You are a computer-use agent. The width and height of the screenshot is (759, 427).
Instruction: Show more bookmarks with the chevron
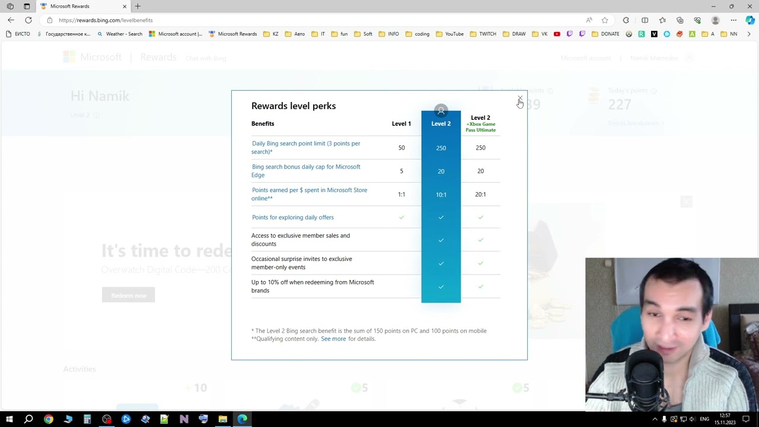(x=749, y=34)
